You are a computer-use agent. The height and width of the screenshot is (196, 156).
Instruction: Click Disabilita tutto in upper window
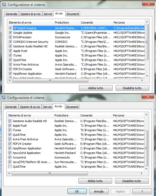[132, 88]
